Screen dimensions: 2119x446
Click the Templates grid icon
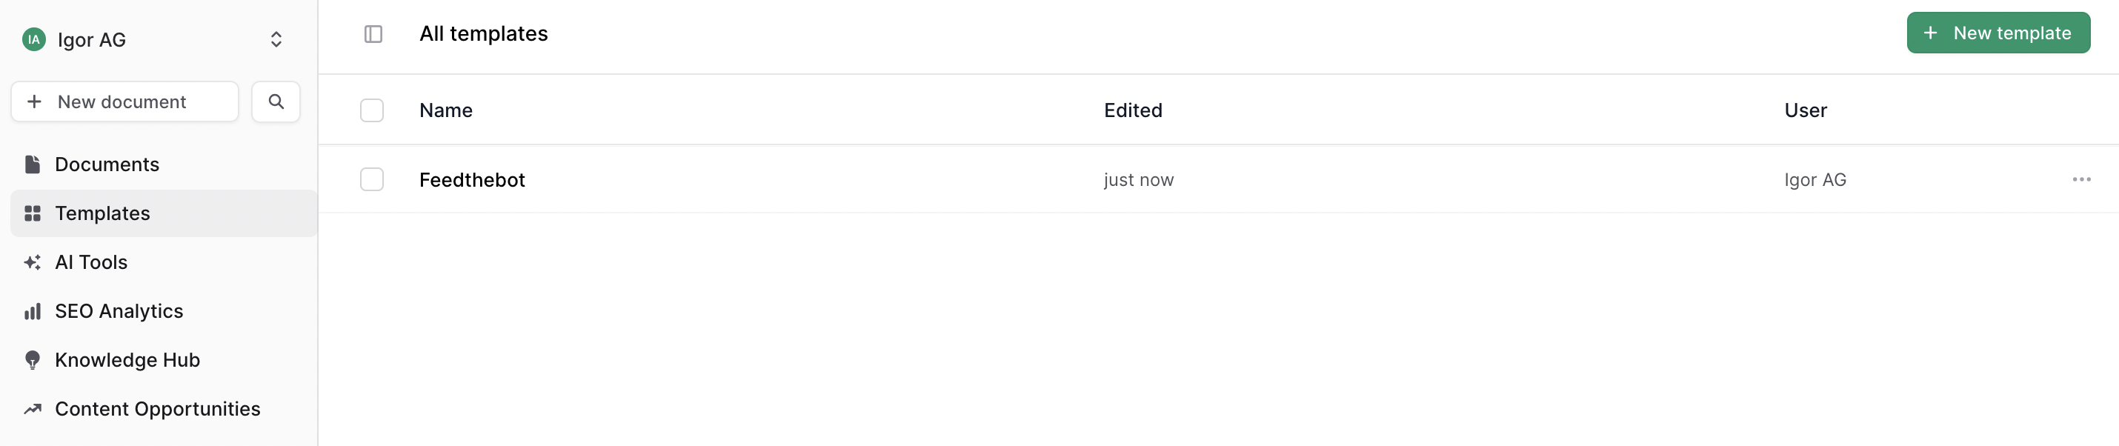(x=33, y=213)
